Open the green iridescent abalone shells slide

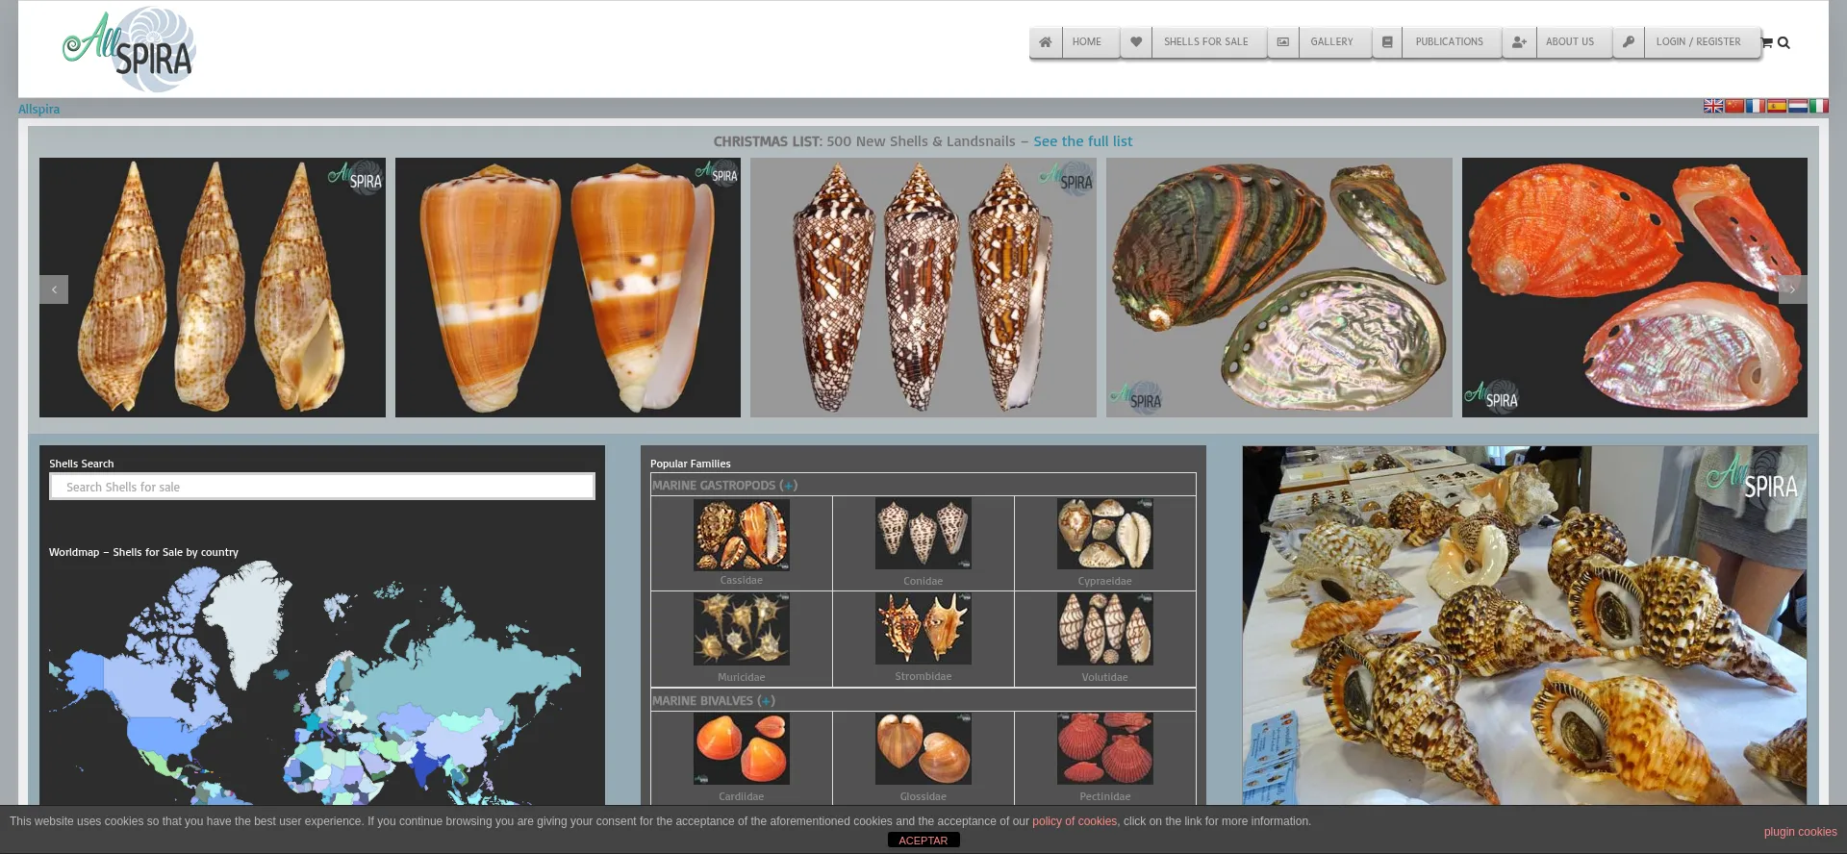[x=1279, y=288]
